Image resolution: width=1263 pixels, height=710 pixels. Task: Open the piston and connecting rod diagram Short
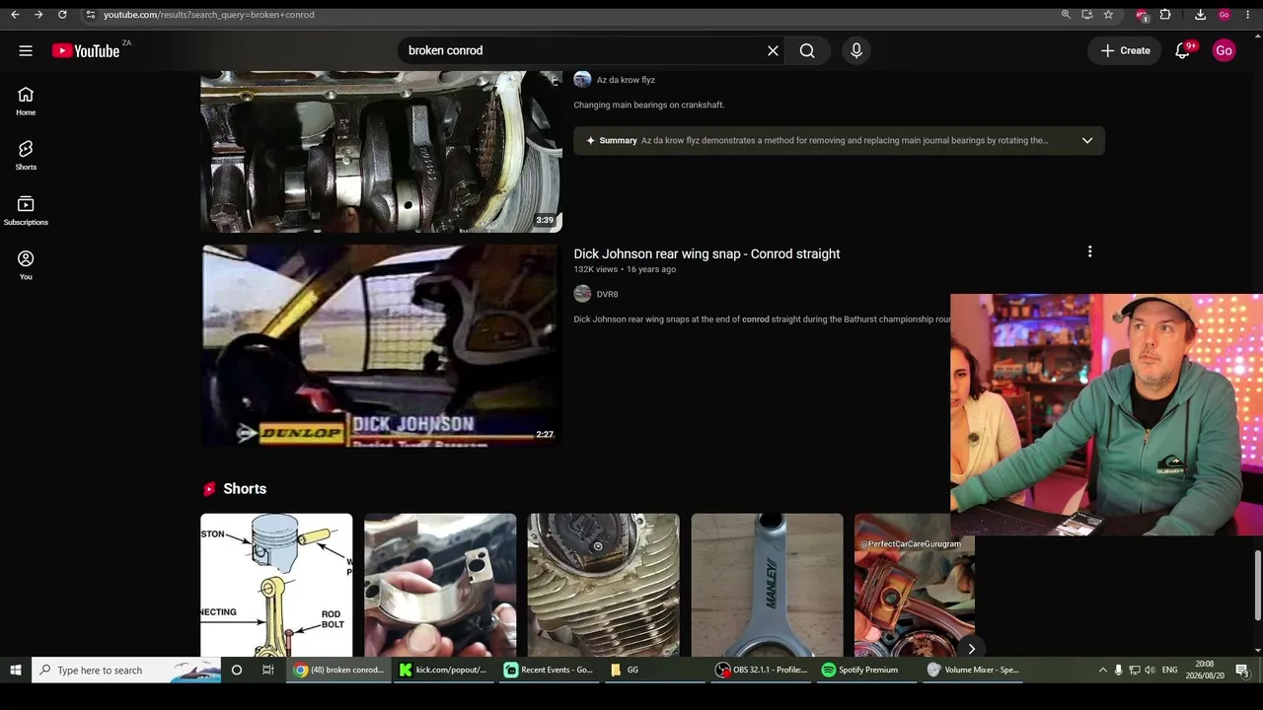(x=276, y=585)
